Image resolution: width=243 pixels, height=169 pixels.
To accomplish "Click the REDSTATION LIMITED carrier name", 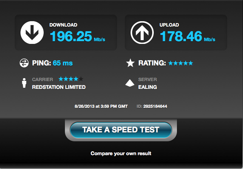I will [59, 87].
